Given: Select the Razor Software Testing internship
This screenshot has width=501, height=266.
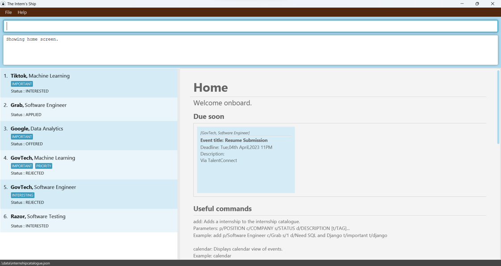Looking at the screenshot, I should [89, 220].
